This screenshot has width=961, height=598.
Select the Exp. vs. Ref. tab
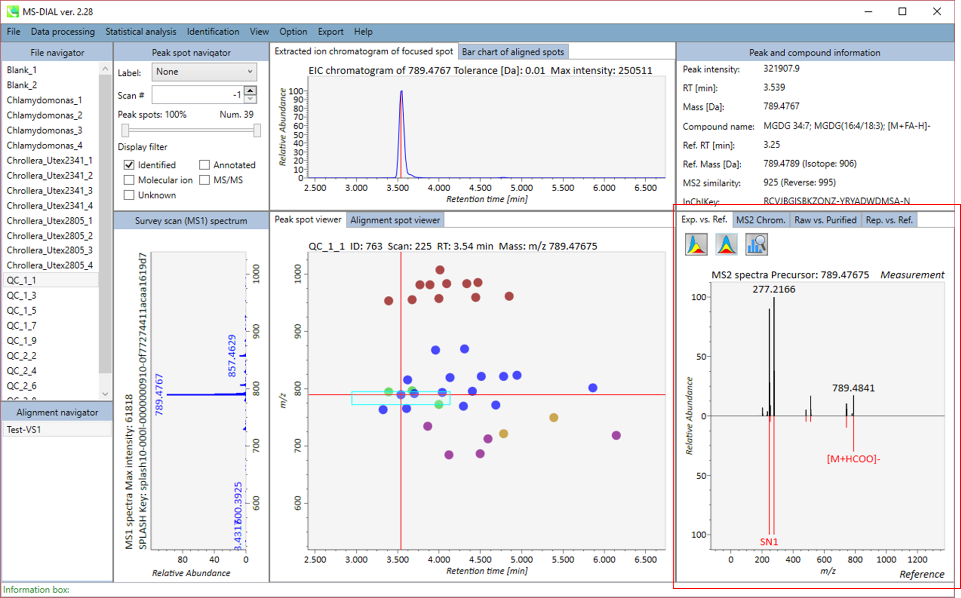tap(704, 220)
